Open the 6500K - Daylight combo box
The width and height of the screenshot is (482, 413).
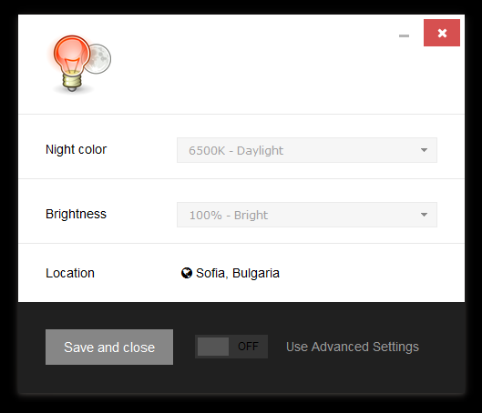tap(307, 150)
